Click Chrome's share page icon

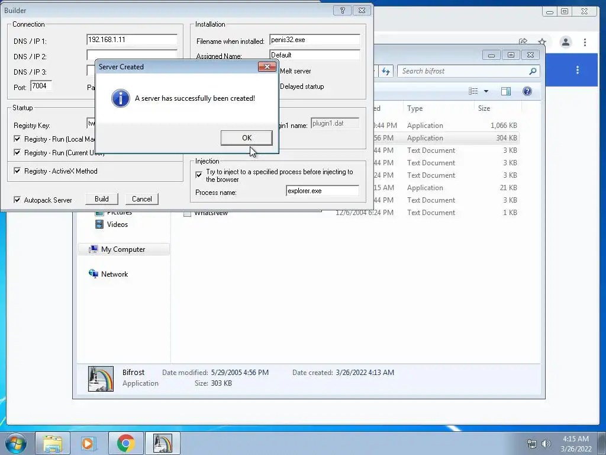[x=523, y=42]
